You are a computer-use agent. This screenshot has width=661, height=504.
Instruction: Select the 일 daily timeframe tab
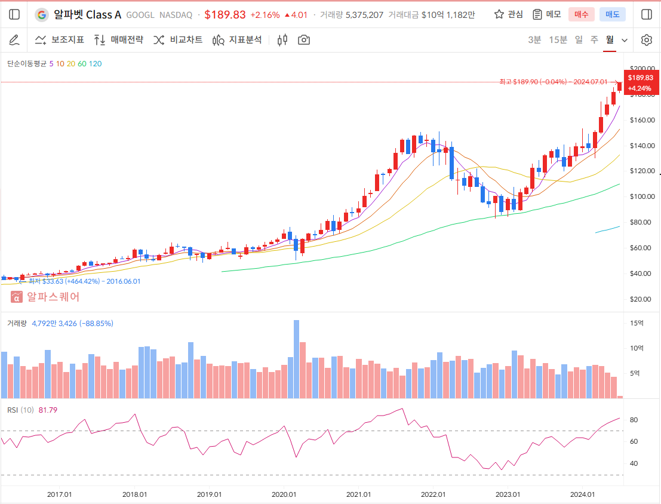[579, 39]
